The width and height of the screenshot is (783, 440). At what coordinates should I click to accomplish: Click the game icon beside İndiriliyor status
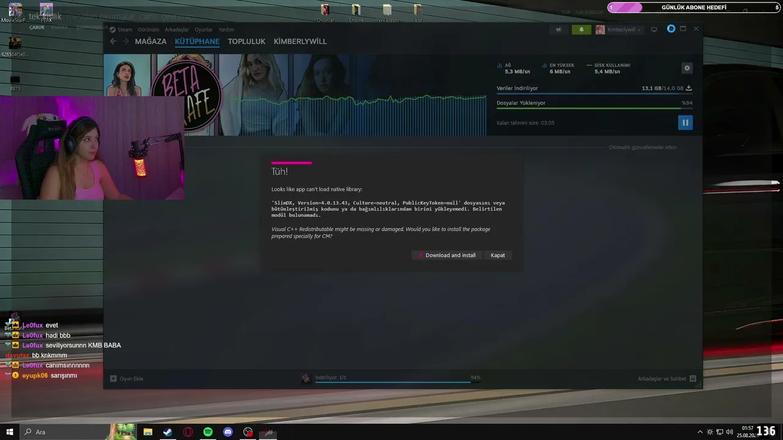(306, 379)
